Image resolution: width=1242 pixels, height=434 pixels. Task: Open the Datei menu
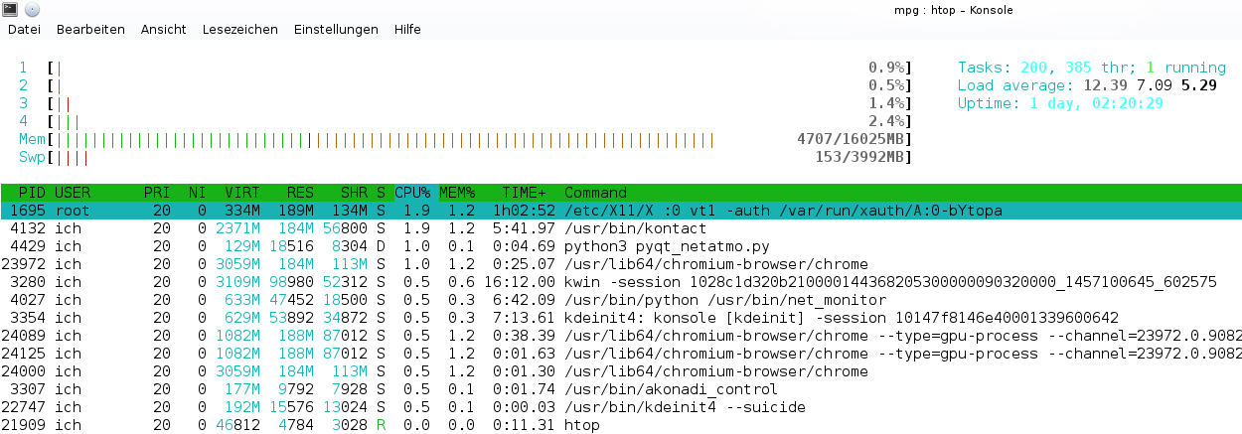pos(24,30)
